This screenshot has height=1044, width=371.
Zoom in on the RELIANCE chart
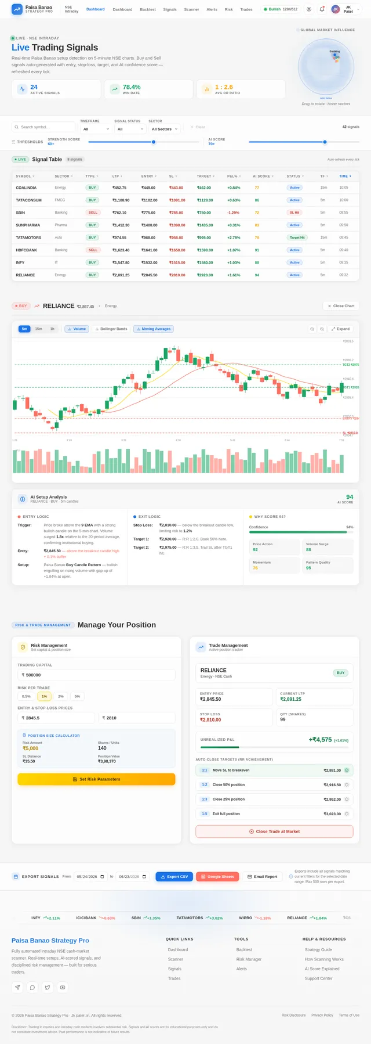coord(322,329)
